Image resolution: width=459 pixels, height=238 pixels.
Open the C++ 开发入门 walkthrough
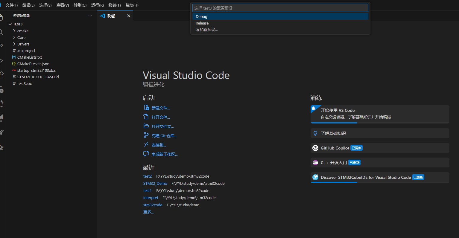(x=380, y=163)
